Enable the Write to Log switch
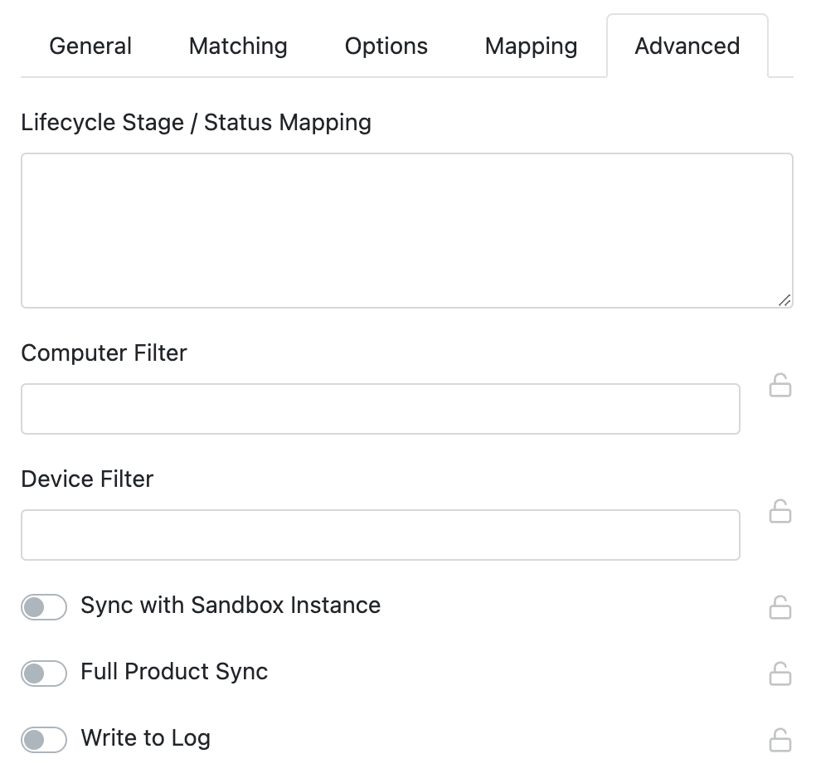This screenshot has width=816, height=783. 43,738
